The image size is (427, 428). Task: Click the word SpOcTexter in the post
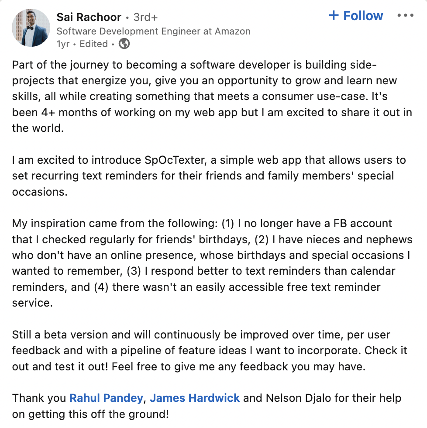point(175,160)
